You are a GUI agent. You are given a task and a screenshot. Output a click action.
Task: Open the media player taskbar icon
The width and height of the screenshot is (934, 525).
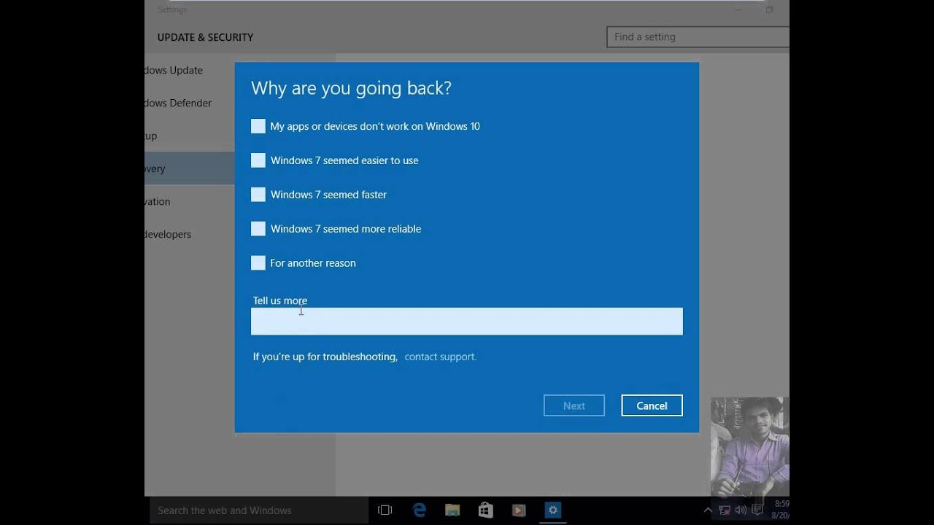pyautogui.click(x=519, y=510)
